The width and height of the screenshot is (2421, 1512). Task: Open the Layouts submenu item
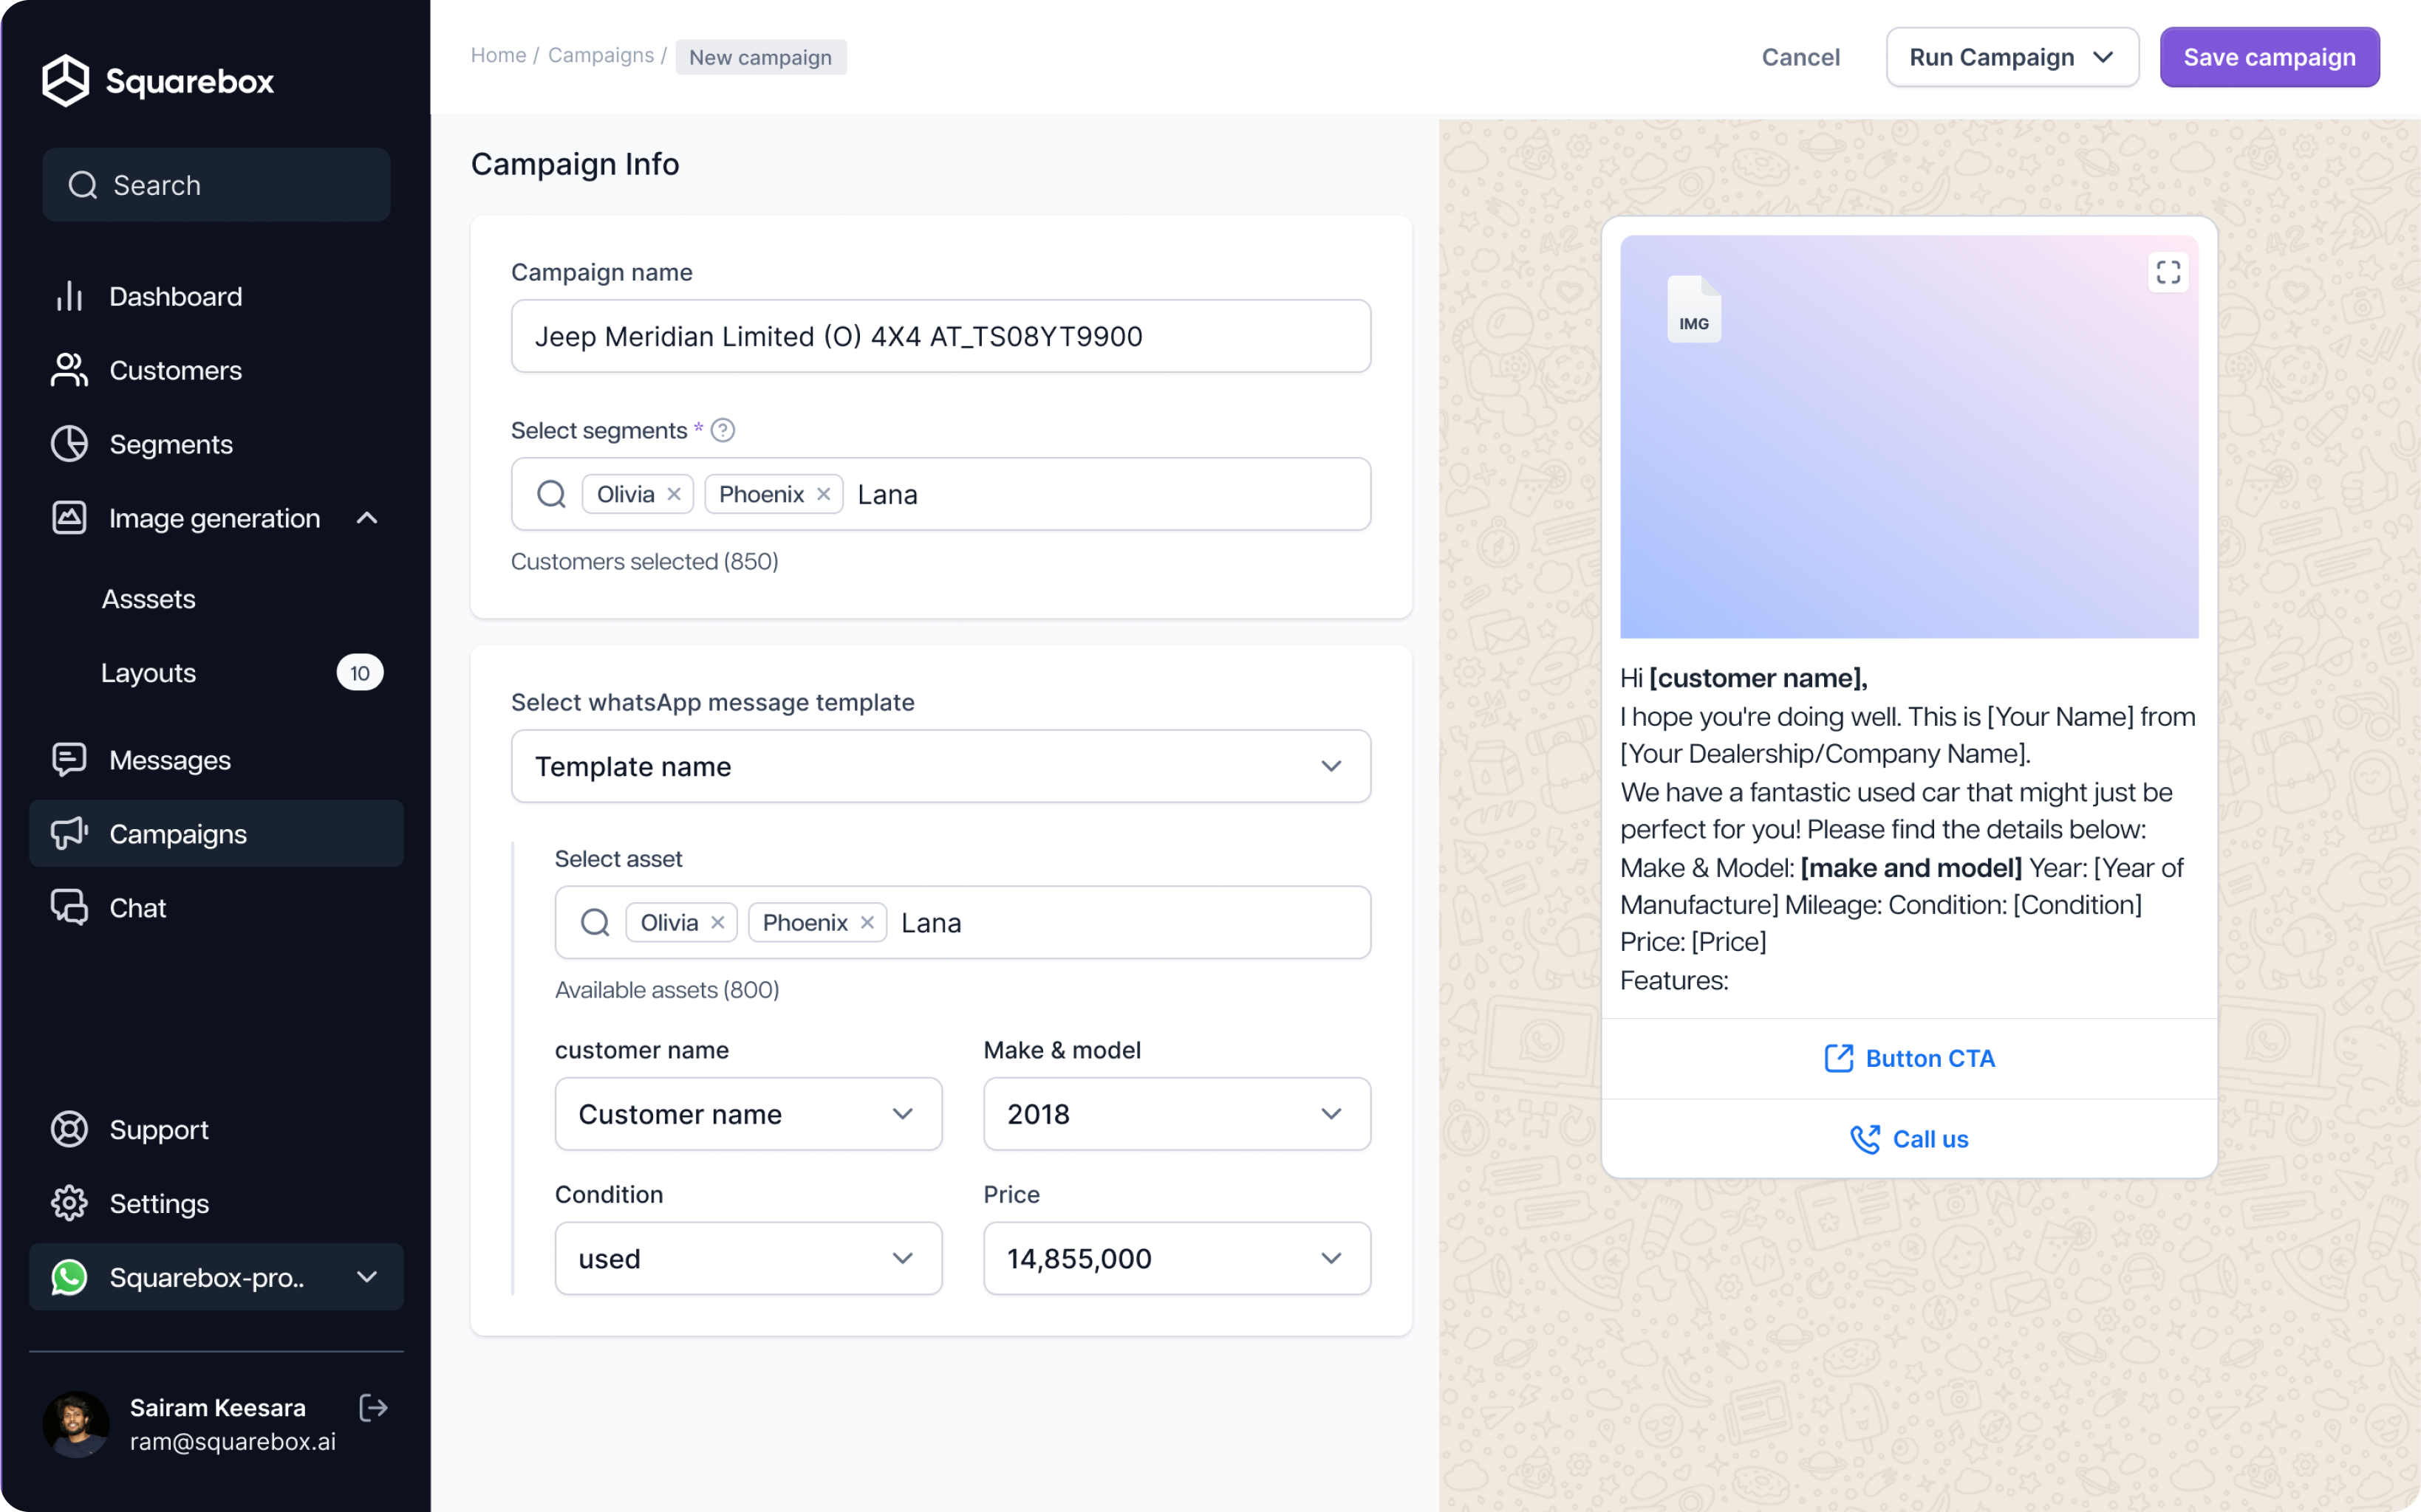[x=148, y=673]
